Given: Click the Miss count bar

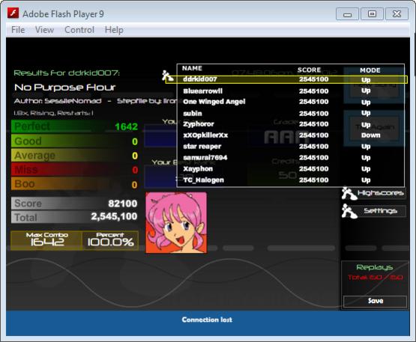Looking at the screenshot, I should [x=74, y=170].
